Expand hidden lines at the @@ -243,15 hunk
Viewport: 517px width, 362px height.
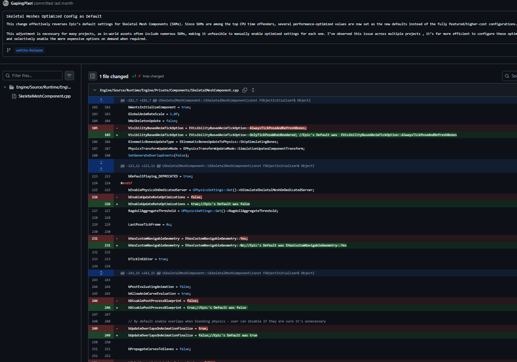point(101,273)
